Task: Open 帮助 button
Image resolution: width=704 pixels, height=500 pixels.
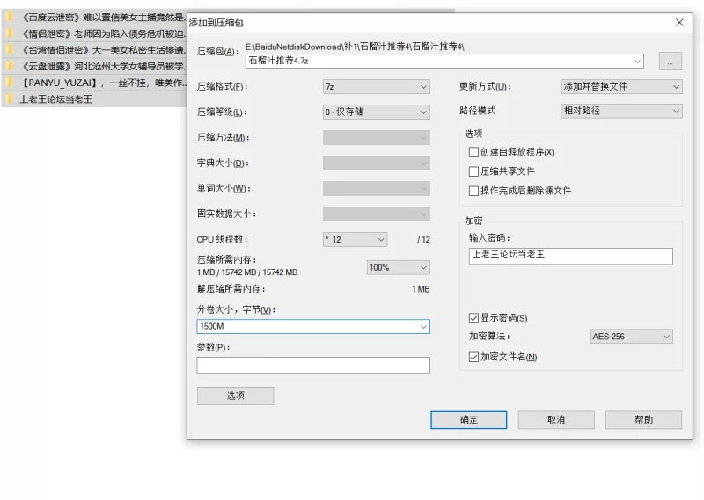Action: click(x=643, y=420)
